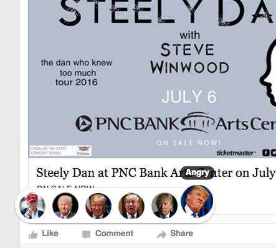Click the Like text button

pos(50,233)
